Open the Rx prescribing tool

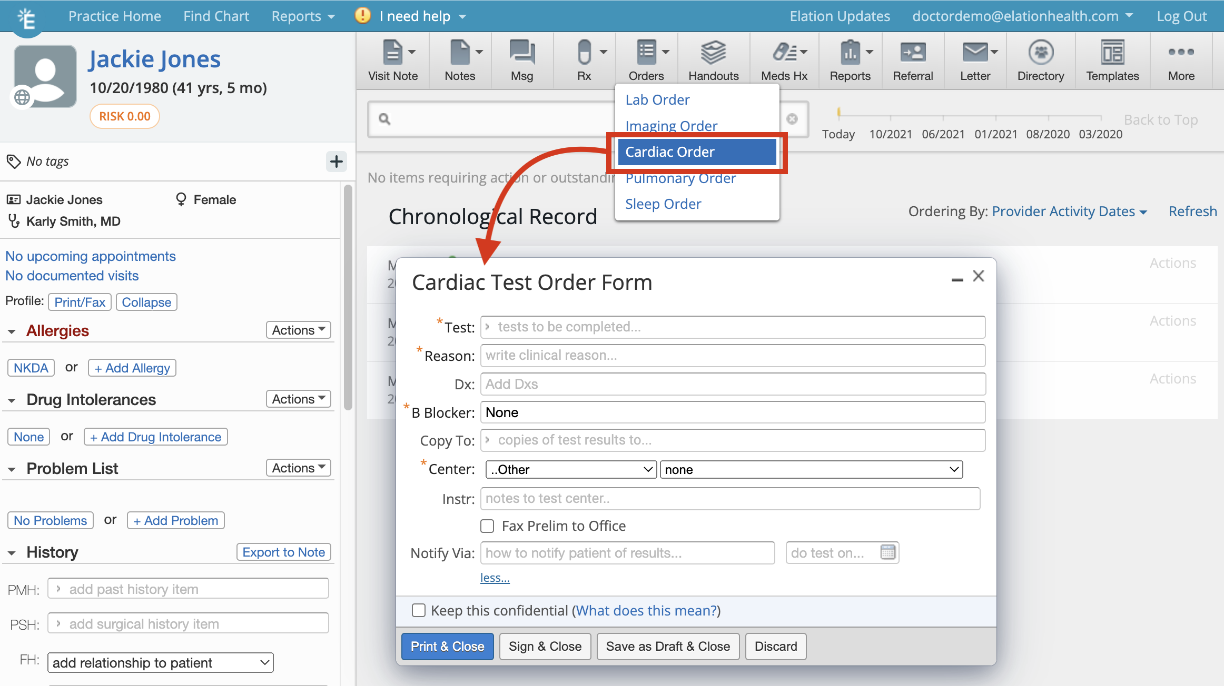click(x=583, y=59)
